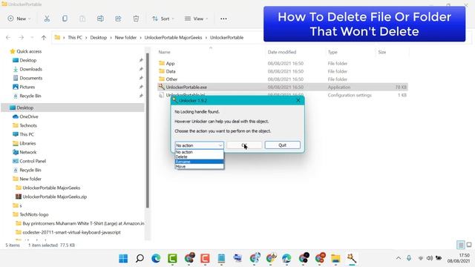Click the Share icon in toolbar
The image size is (475, 267).
coord(118,19)
